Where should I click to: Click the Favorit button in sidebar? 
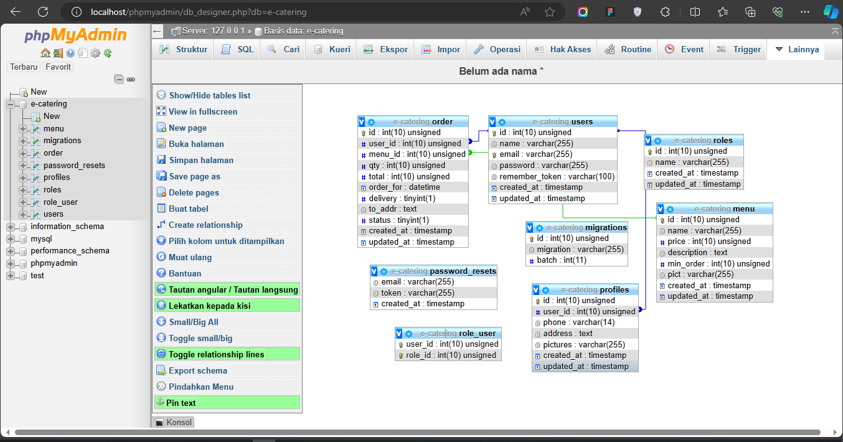(x=58, y=67)
